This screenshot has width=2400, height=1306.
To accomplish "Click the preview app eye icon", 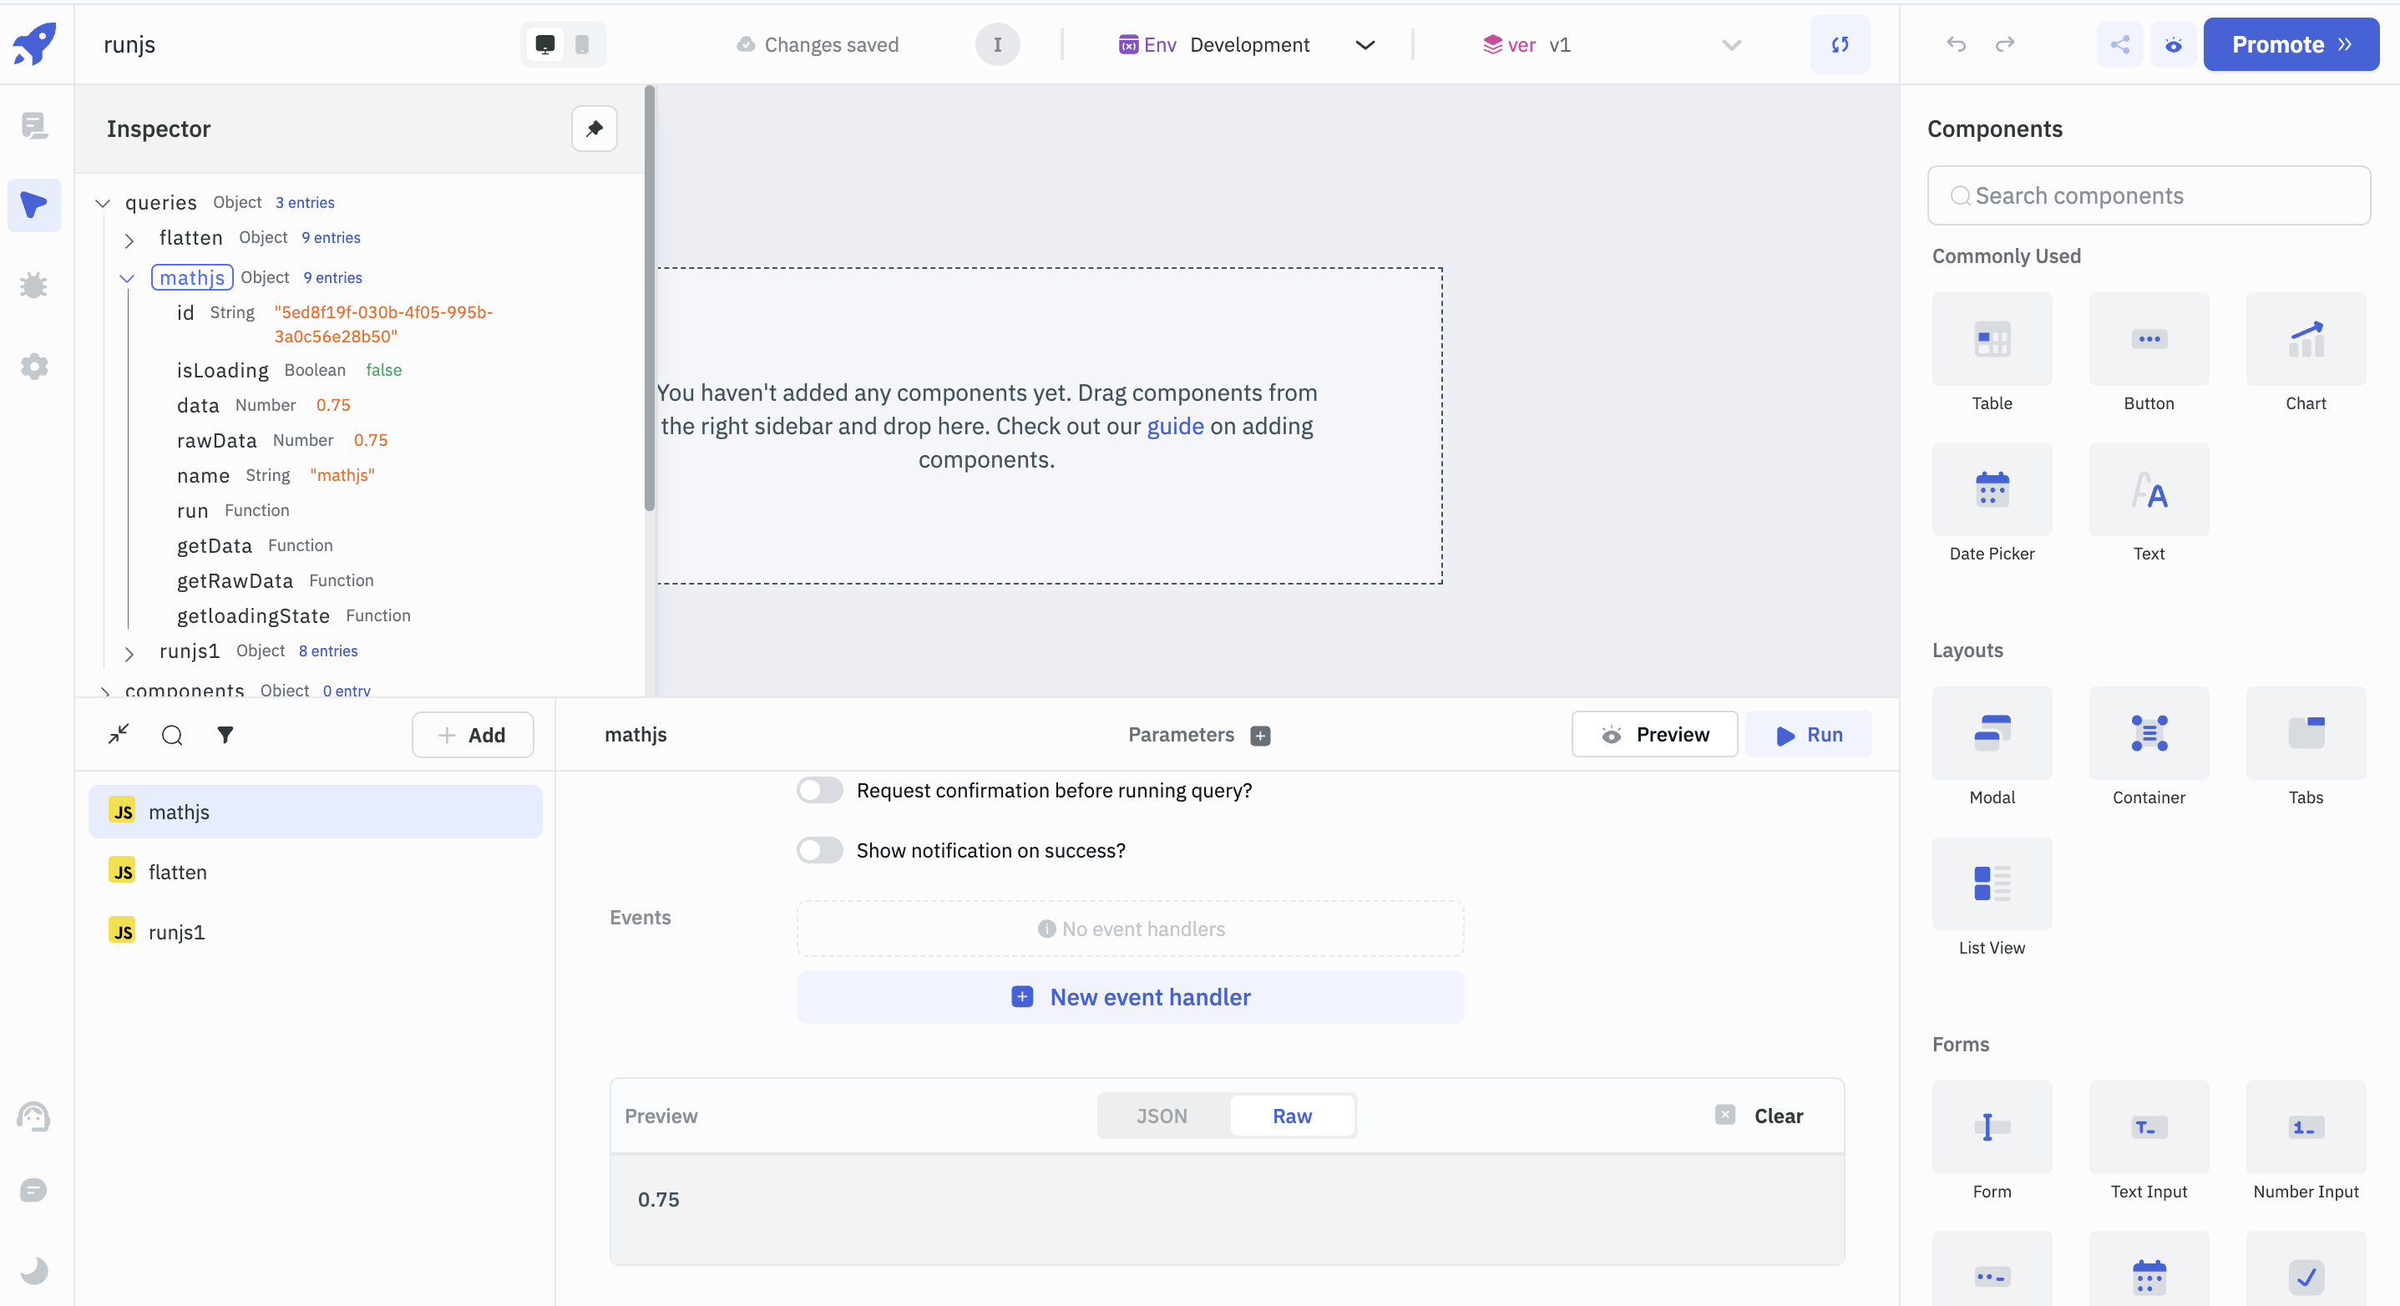I will [x=2174, y=43].
